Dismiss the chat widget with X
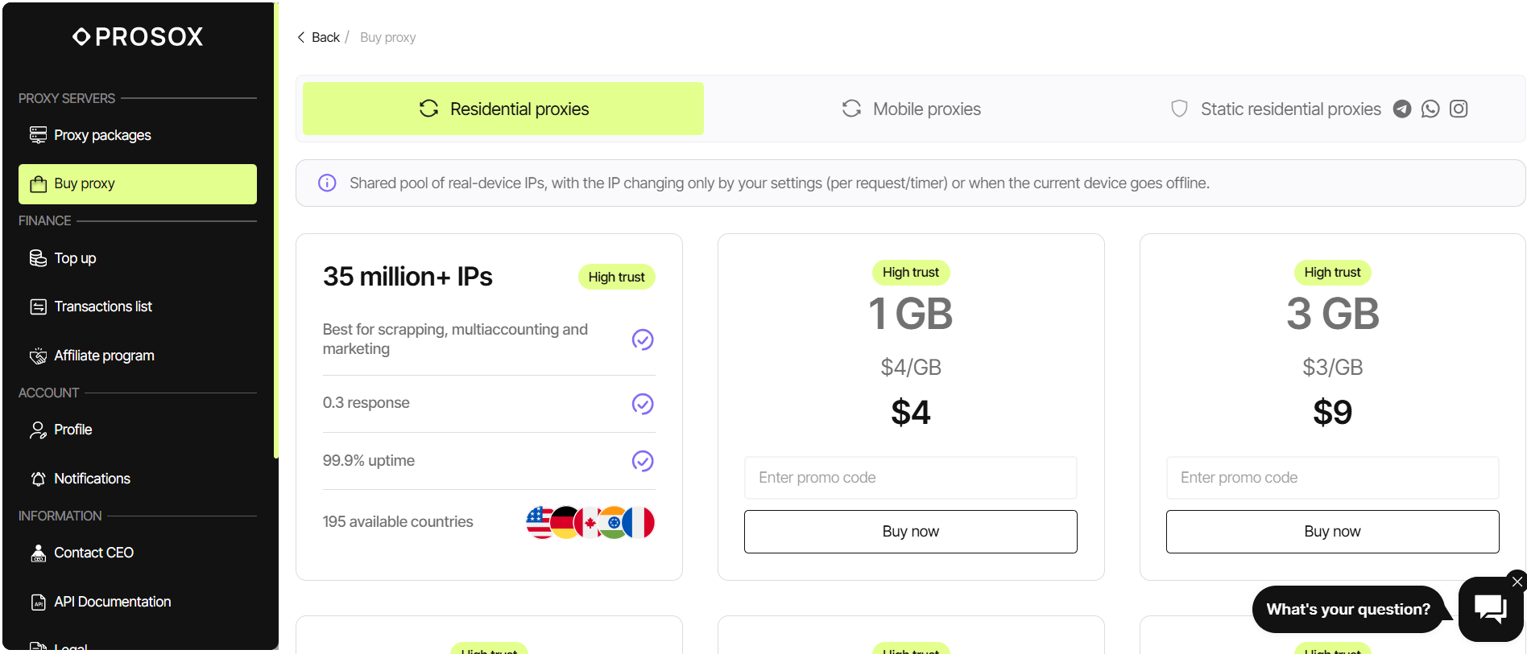The height and width of the screenshot is (654, 1527). [x=1517, y=581]
